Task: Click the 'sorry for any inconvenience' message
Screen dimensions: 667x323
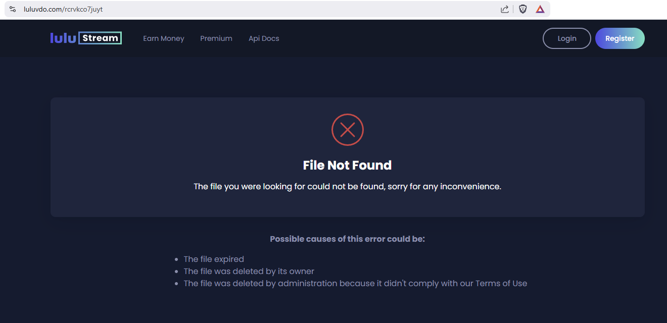Action: 347,187
